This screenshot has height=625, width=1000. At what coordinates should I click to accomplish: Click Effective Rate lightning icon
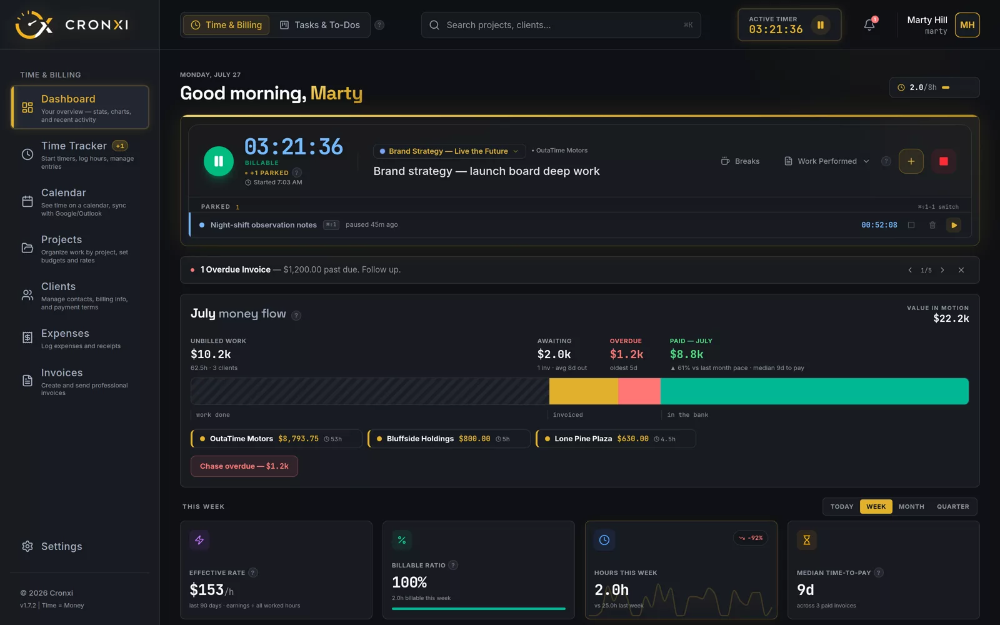pyautogui.click(x=199, y=540)
